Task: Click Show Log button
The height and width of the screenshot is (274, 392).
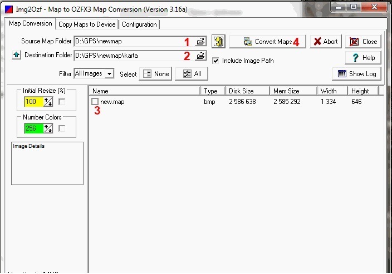Action: [x=357, y=74]
